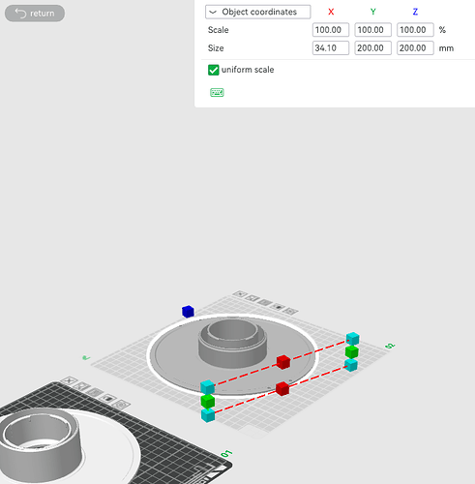Click the blue Z-axis scale handle cube
This screenshot has width=475, height=484.
click(188, 312)
